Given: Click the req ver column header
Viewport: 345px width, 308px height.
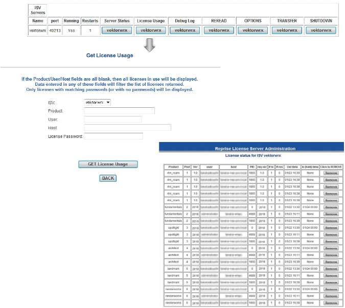Looking at the screenshot, I should click(x=262, y=167).
